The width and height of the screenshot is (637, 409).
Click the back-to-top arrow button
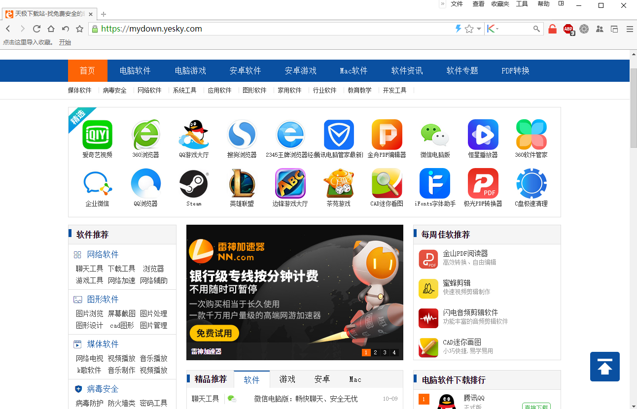pyautogui.click(x=605, y=367)
